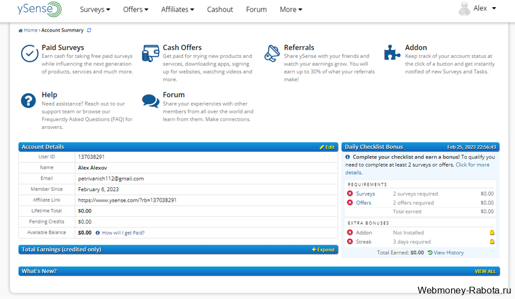The height and width of the screenshot is (299, 515).
Task: Click the Referrals megaphone icon
Action: pos(272,53)
